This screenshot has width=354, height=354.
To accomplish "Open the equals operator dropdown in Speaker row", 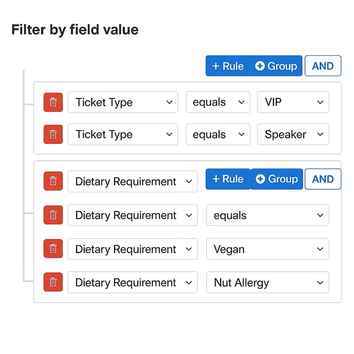I will (218, 134).
